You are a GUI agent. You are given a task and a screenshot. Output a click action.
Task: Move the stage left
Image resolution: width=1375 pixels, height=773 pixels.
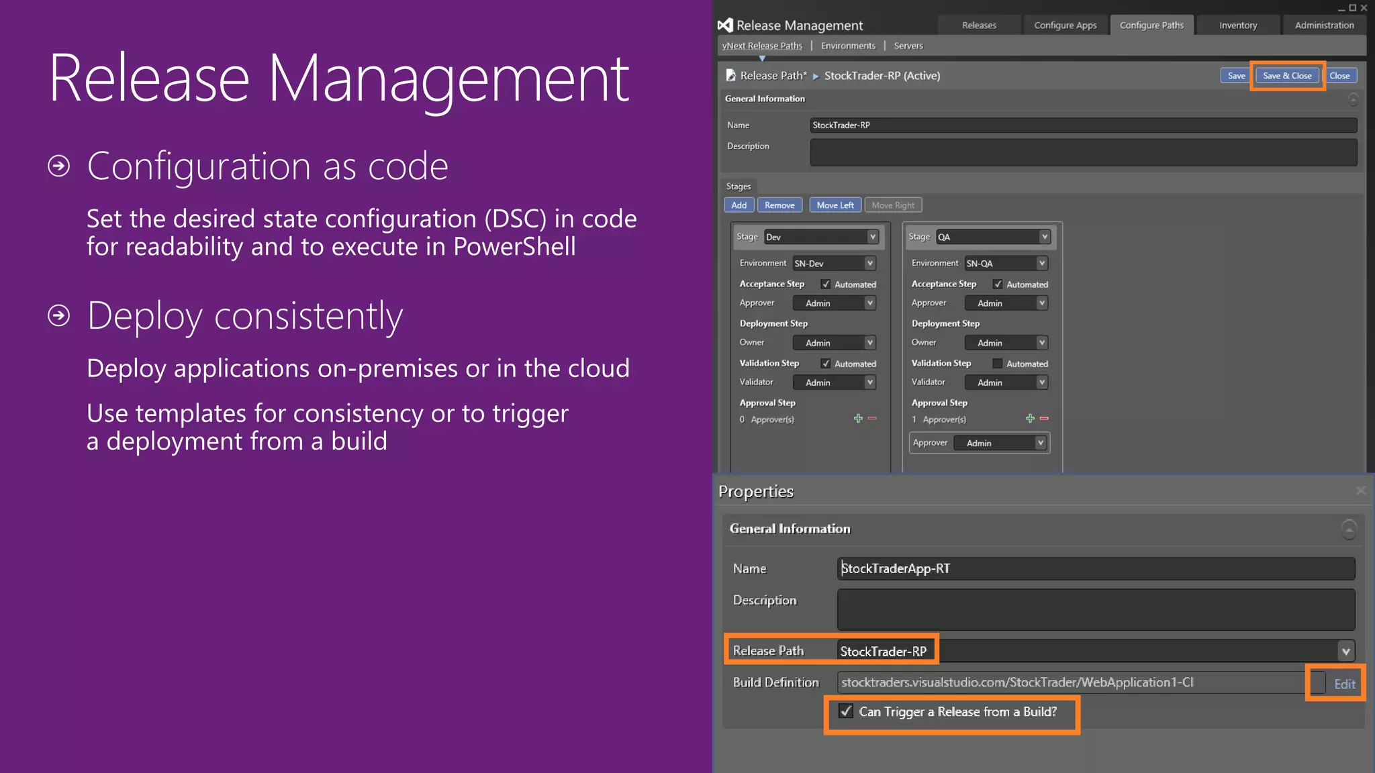(x=835, y=205)
